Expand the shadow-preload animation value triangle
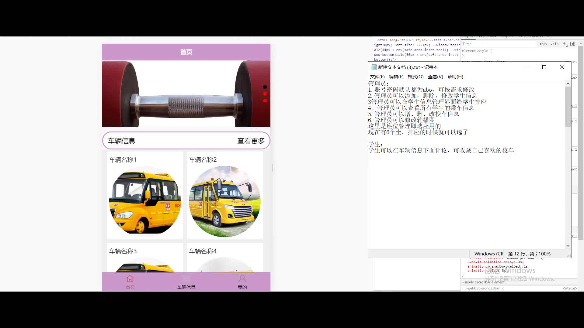Image resolution: width=584 pixels, height=328 pixels. 489,267
